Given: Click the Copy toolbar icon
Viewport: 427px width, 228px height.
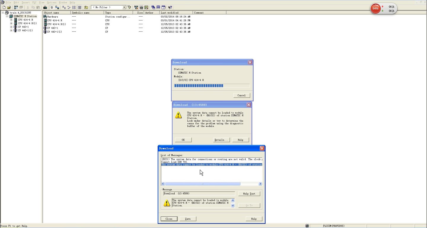Looking at the screenshot, I should (33, 7).
